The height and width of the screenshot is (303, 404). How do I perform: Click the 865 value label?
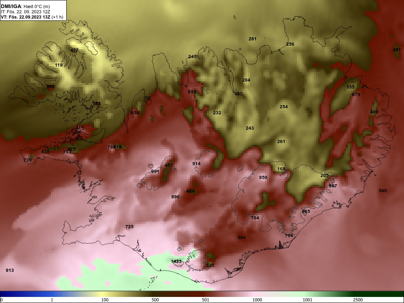coord(306,212)
